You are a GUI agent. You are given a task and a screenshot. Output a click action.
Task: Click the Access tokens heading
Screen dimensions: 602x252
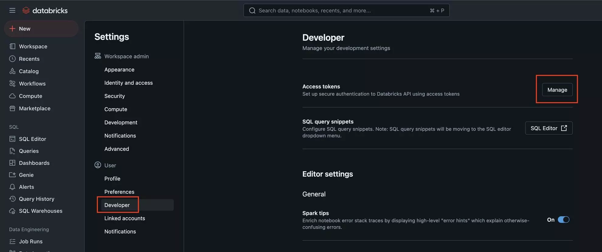321,86
